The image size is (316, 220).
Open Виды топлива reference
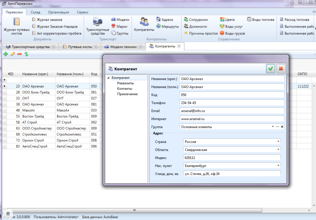click(x=260, y=20)
